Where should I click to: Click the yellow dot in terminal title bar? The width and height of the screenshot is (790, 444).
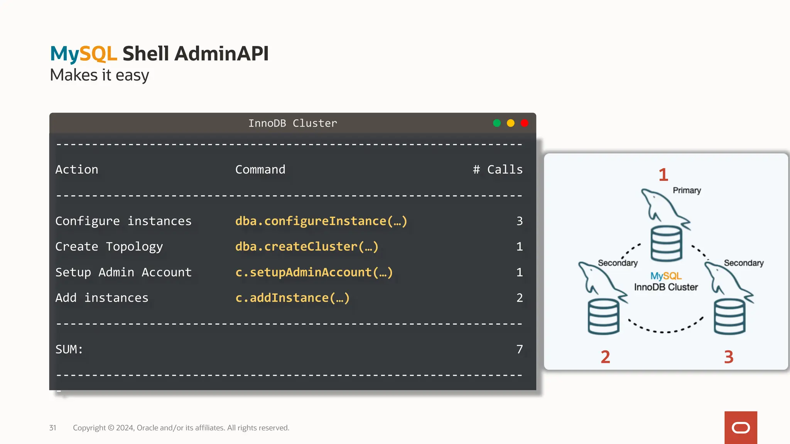(510, 123)
